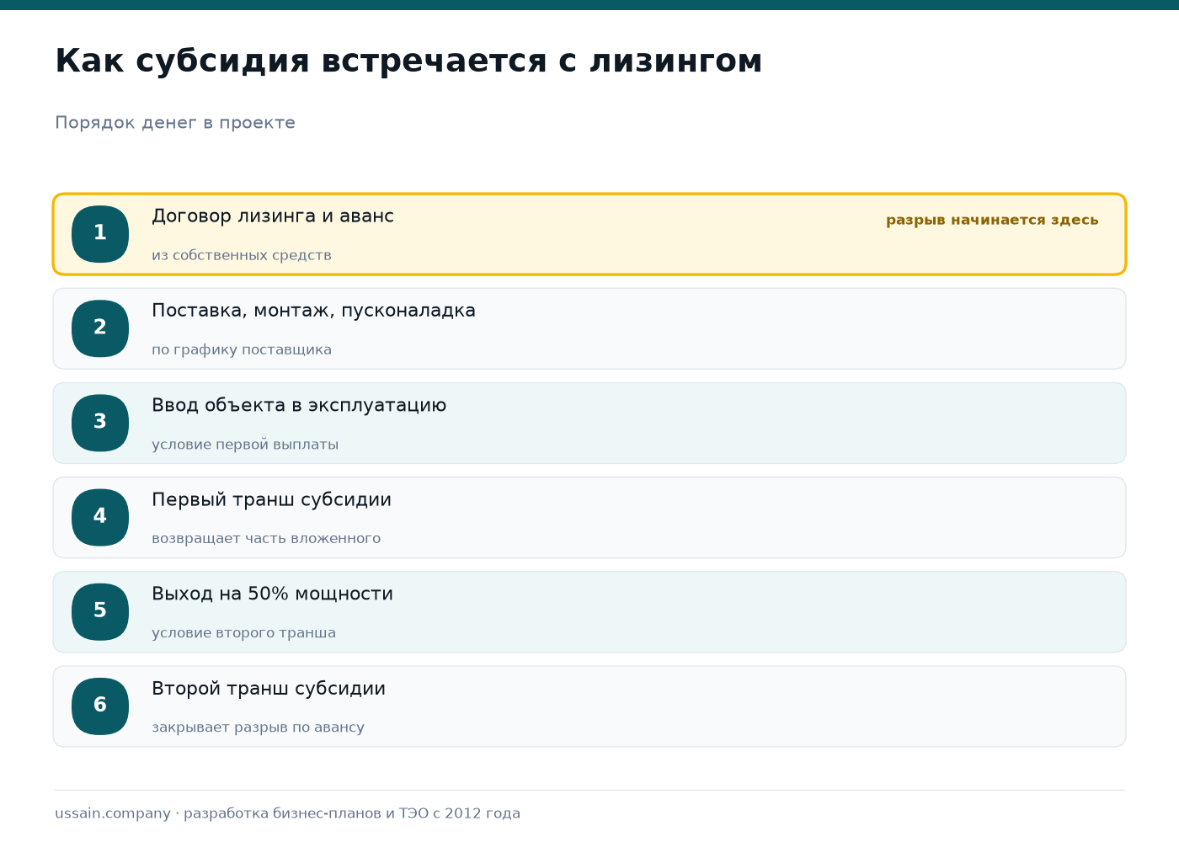
Task: Click 'Поставка, монтаж, пусконаладка' heading
Action: [x=313, y=311]
